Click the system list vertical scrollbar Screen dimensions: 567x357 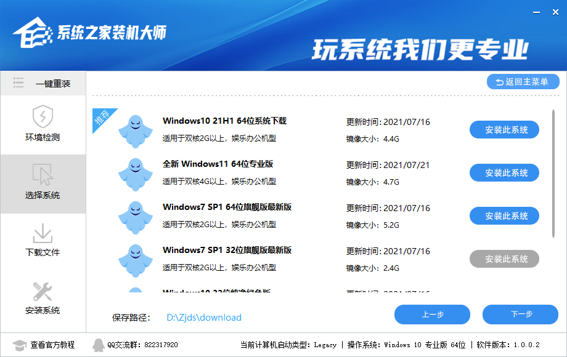coord(553,174)
